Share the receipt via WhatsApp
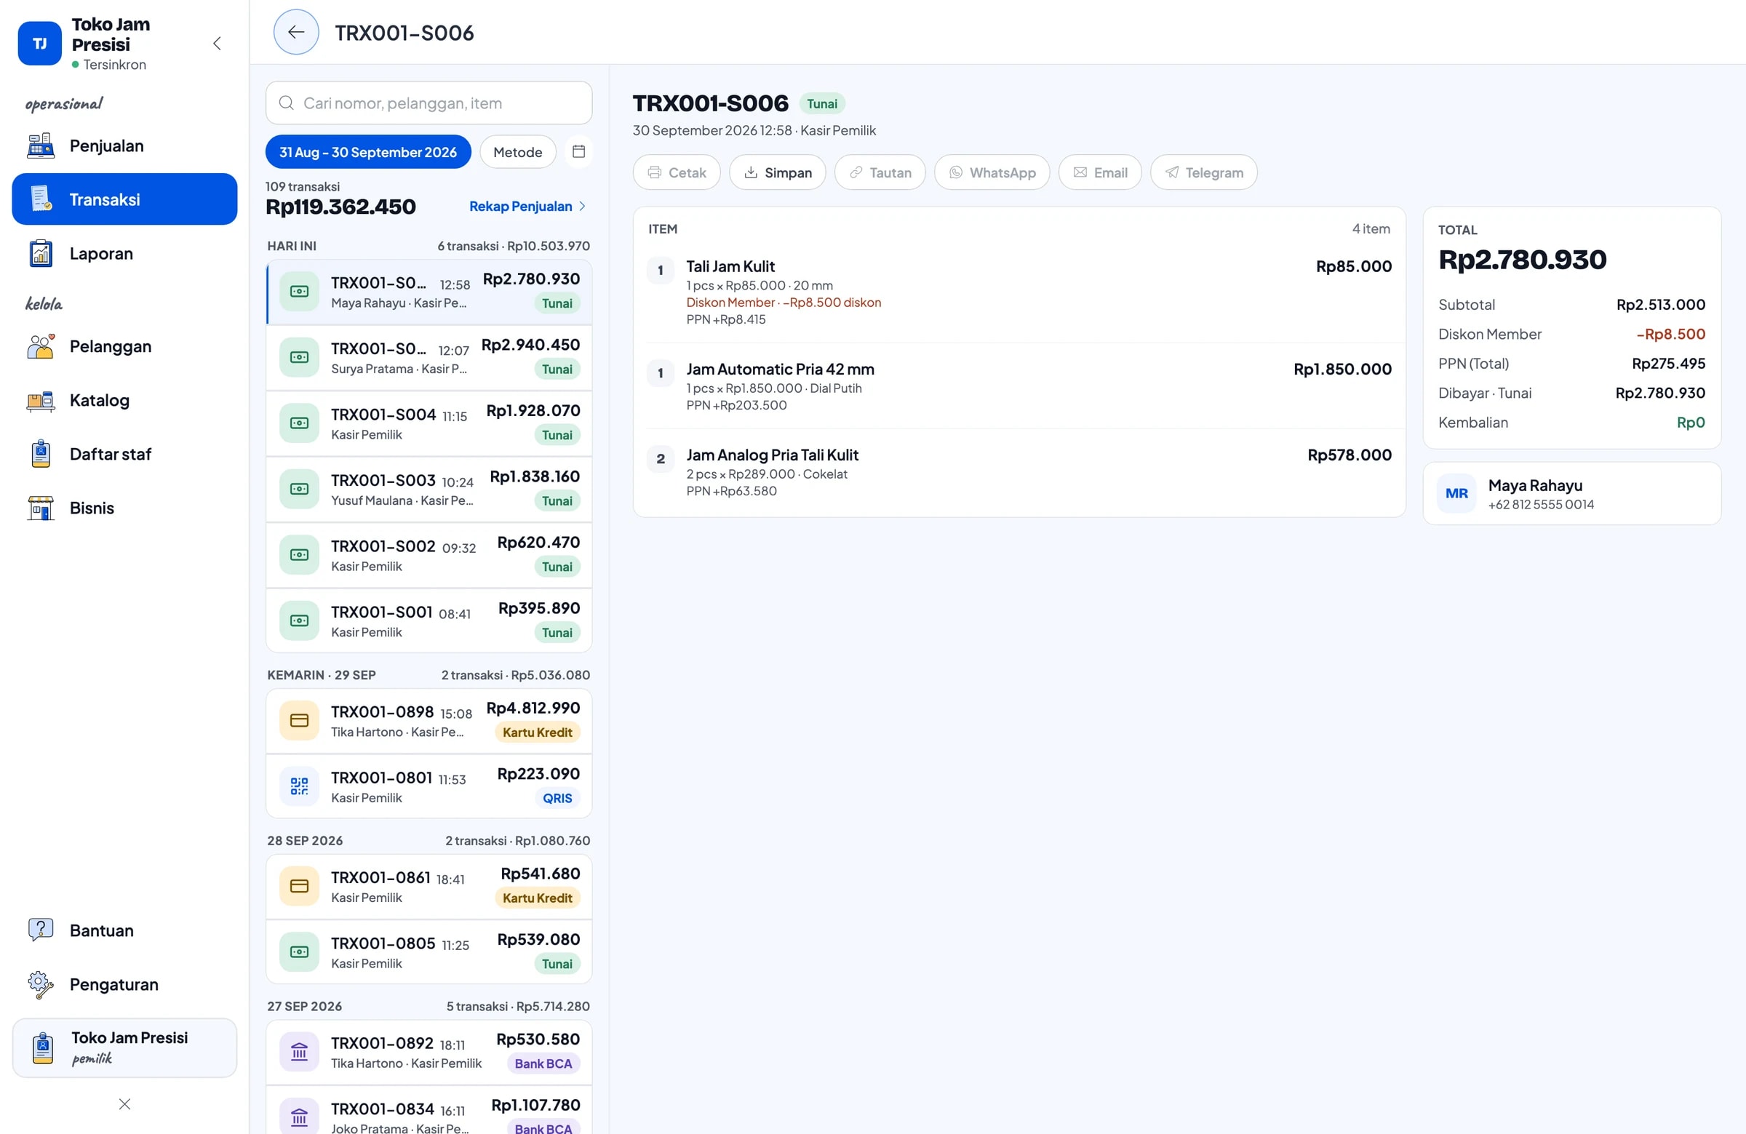The height and width of the screenshot is (1134, 1746). tap(992, 172)
